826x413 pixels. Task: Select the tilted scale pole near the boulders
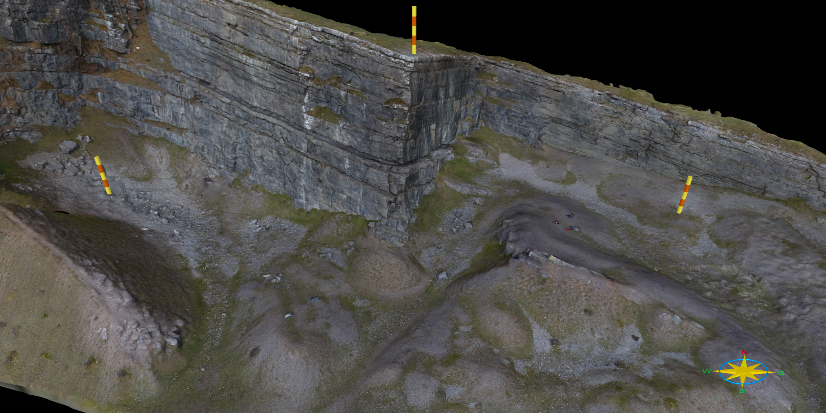(102, 175)
